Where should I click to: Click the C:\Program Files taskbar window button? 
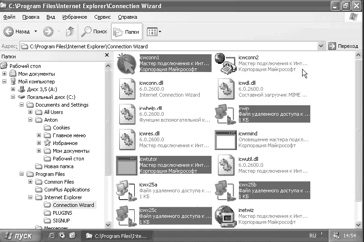pos(117,236)
